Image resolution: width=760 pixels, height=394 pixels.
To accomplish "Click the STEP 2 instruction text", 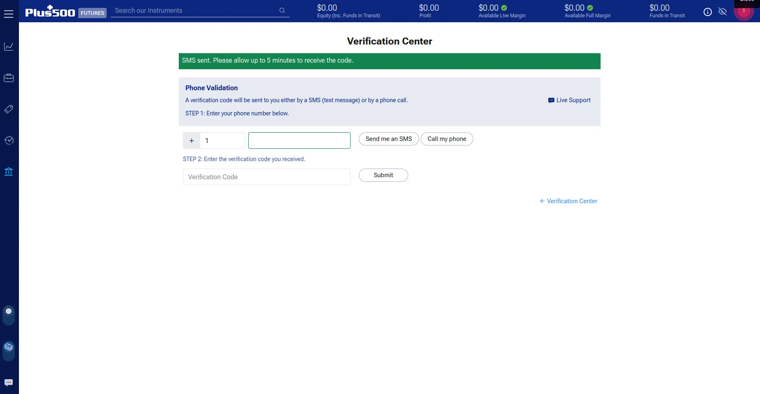I will pyautogui.click(x=244, y=159).
